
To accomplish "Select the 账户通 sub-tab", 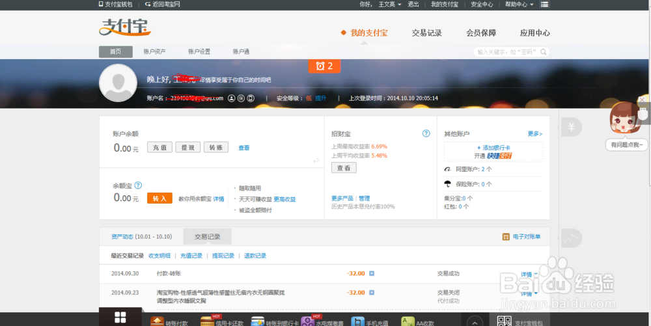I will (x=241, y=52).
